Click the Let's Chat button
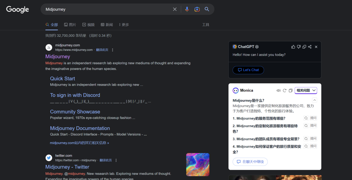 pyautogui.click(x=248, y=70)
